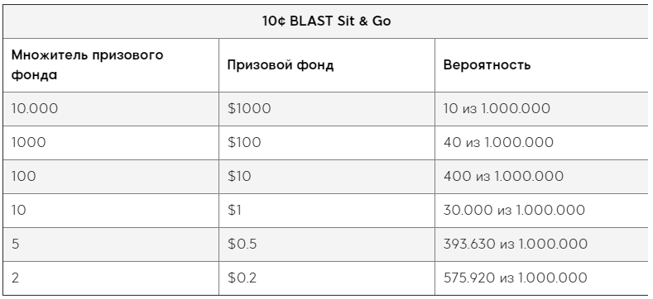Click the 1000 multiplier cell
Screen dimensions: 653x299
(111, 143)
